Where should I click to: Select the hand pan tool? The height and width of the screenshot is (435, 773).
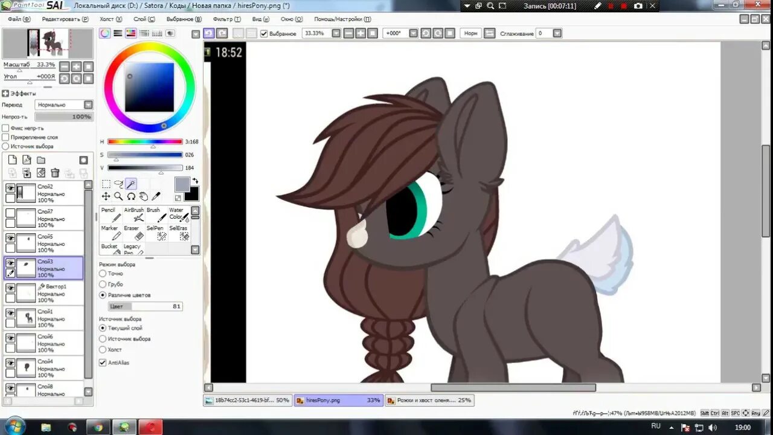[144, 196]
